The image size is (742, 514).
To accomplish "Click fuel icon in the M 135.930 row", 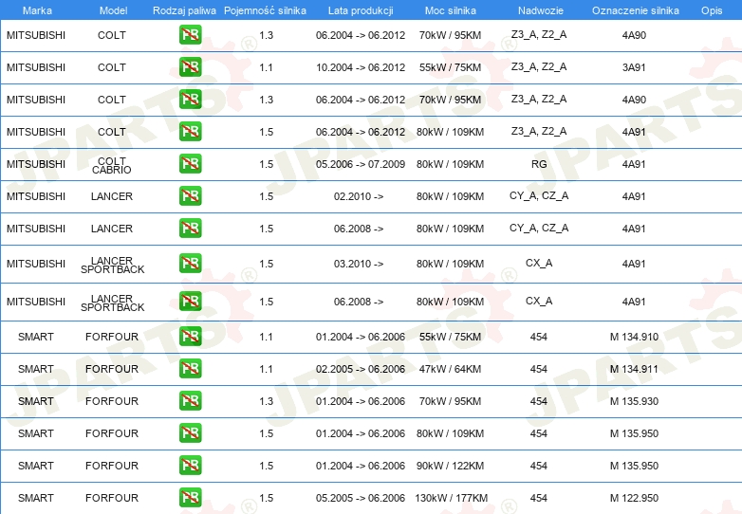I will point(190,400).
